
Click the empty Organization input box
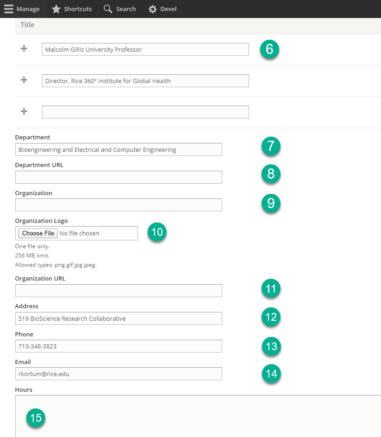tap(119, 205)
